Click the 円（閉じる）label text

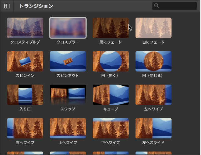152,76
